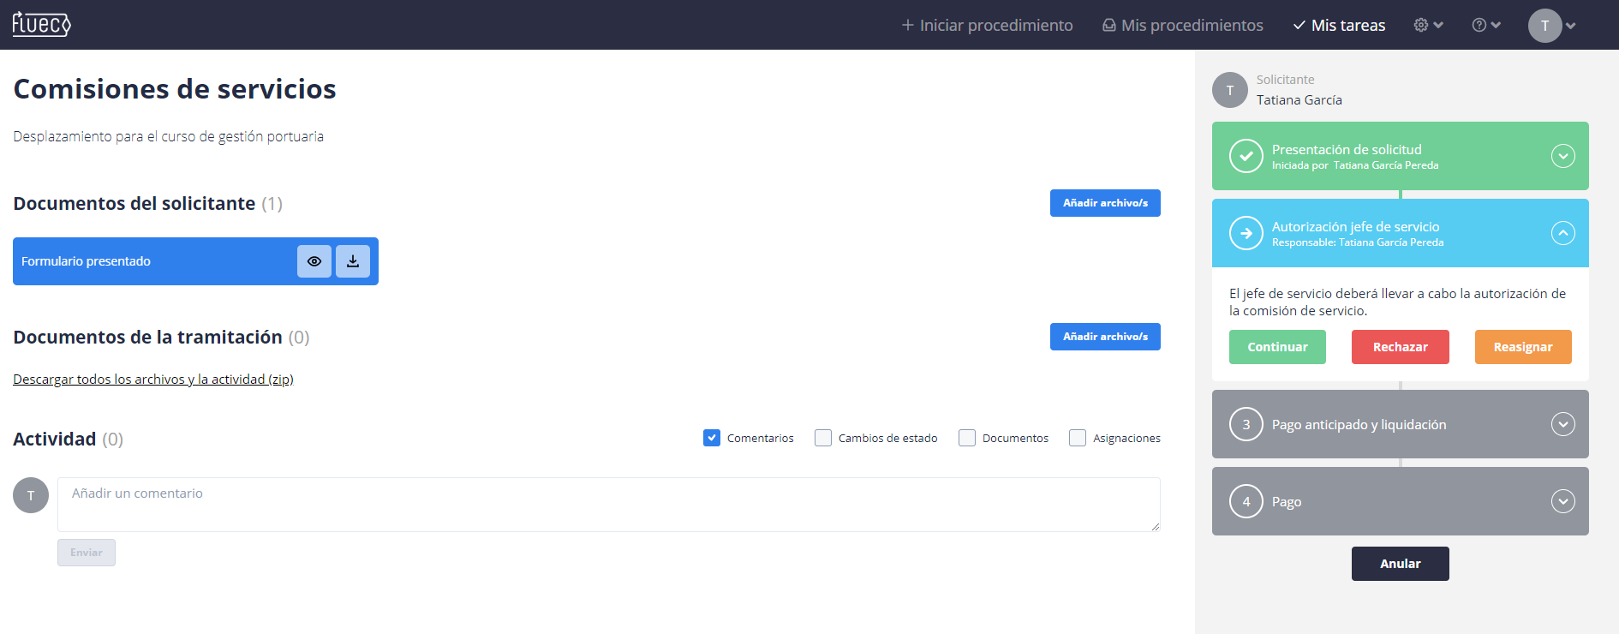Open the help question mark menu
This screenshot has height=634, width=1619.
[x=1485, y=25]
